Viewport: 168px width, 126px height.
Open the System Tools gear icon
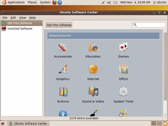[123, 92]
